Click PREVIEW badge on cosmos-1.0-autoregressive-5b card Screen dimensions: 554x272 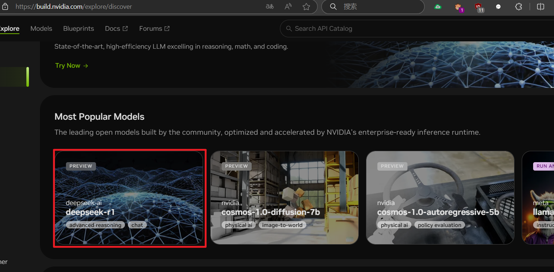[x=392, y=166]
